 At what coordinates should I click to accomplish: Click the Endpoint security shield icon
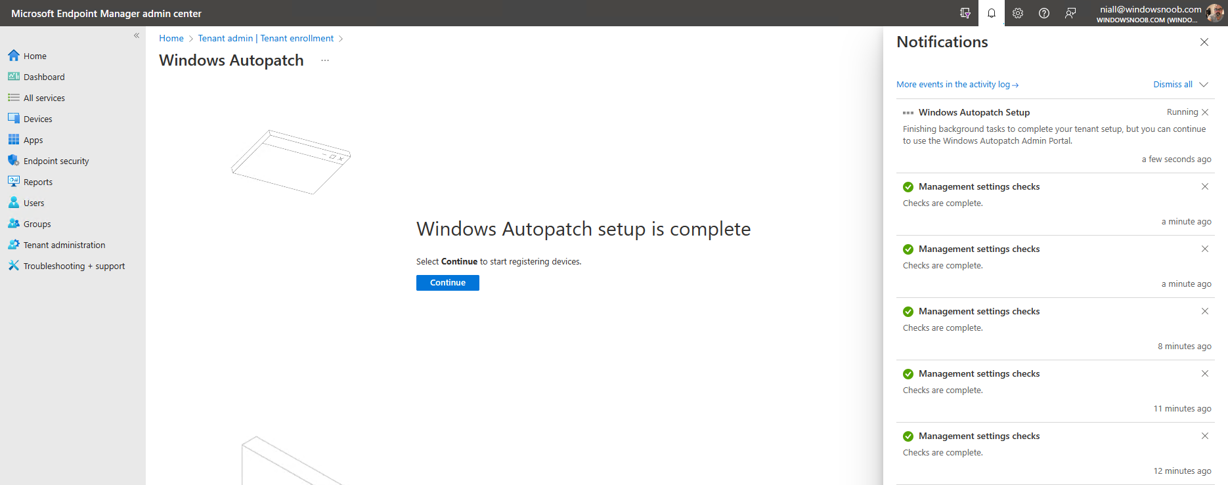14,161
